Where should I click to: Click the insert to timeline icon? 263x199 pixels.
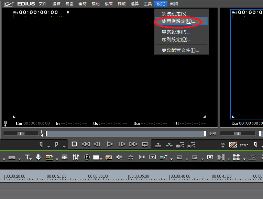point(158,144)
